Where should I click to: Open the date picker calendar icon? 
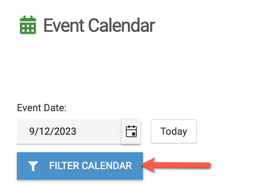pos(131,131)
